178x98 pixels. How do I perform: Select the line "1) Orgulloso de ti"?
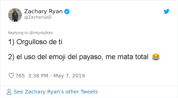[x=35, y=42]
